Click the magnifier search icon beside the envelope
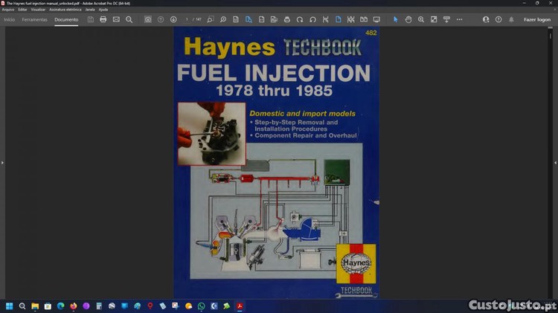Image resolution: width=558 pixels, height=313 pixels. pyautogui.click(x=129, y=19)
